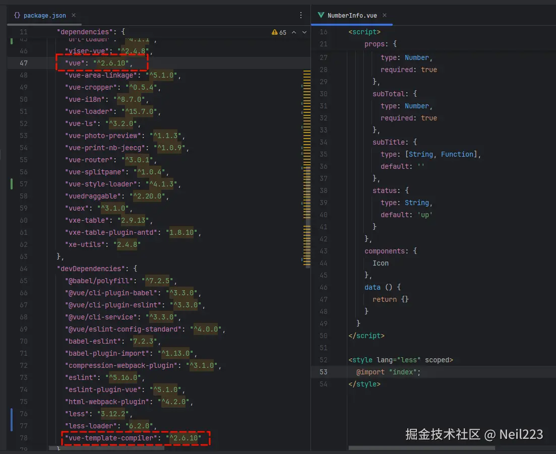Viewport: 556px width, 454px height.
Task: Switch to the package.json tab
Action: click(x=44, y=16)
